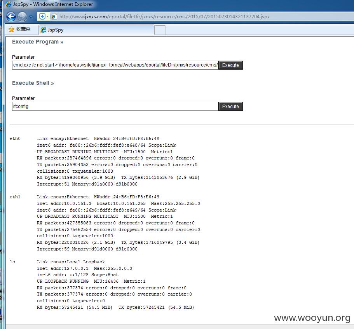Click Execute button for cmd.exe parameter
Viewport: 354px width, 329px height.
pyautogui.click(x=230, y=65)
